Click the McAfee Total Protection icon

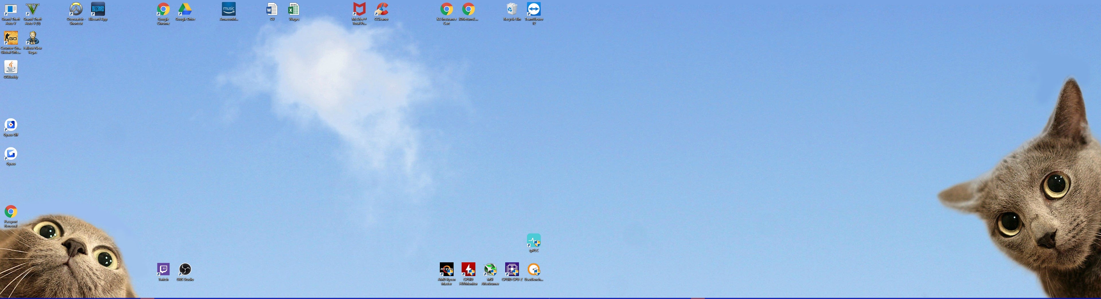[360, 14]
